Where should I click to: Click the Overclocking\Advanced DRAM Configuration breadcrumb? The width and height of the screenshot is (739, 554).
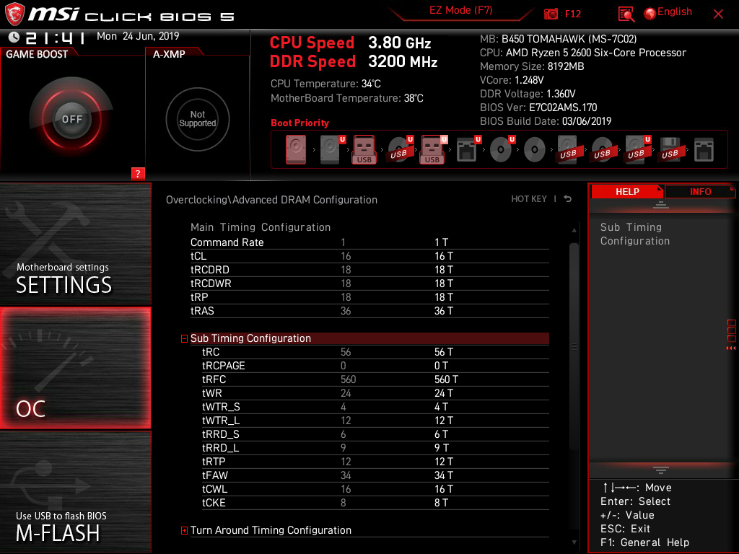pyautogui.click(x=271, y=200)
